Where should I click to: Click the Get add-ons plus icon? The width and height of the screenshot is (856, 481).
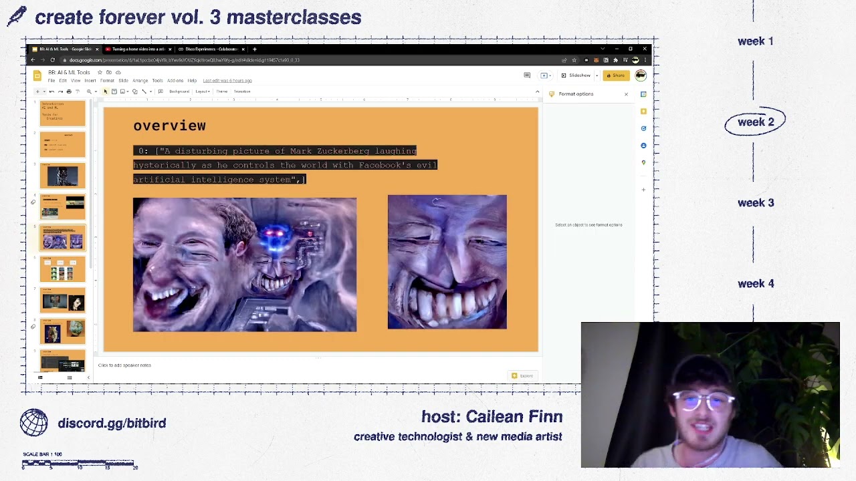(x=643, y=190)
